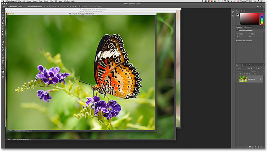Select the Brush tool
Screen dimensions: 268x152
pyautogui.click(x=3, y=31)
